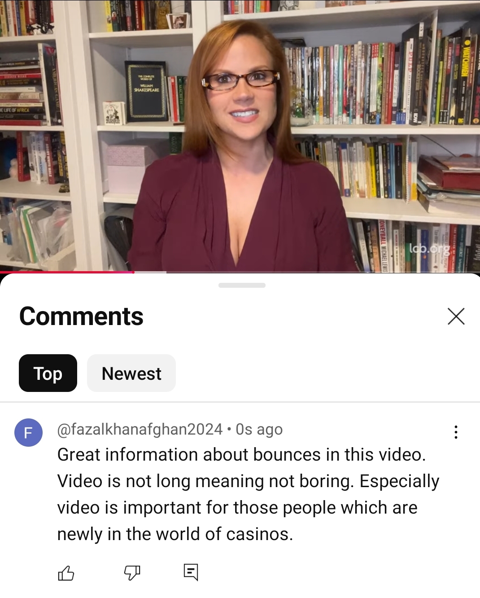Like the comment with thumbs up icon
This screenshot has height=598, width=480.
[x=66, y=573]
